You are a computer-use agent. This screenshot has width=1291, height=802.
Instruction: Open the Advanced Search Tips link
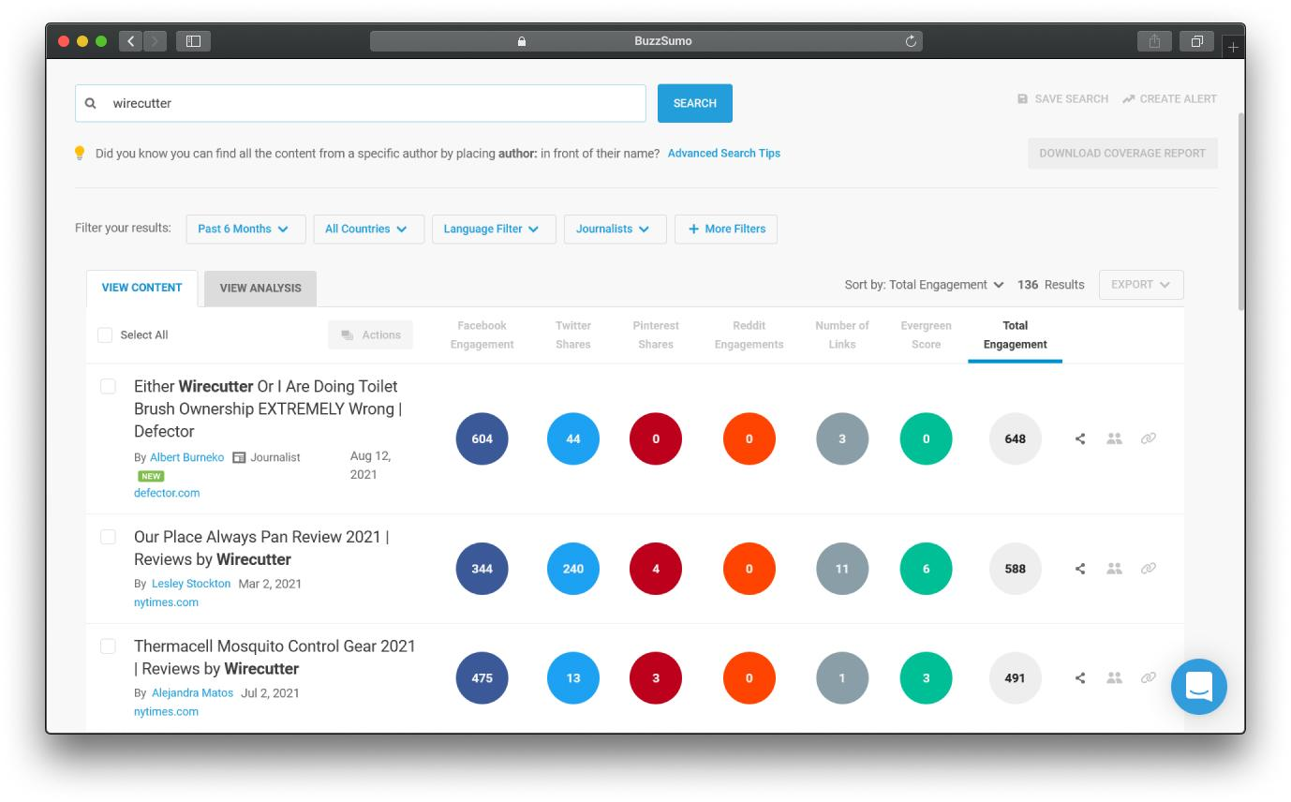point(724,153)
